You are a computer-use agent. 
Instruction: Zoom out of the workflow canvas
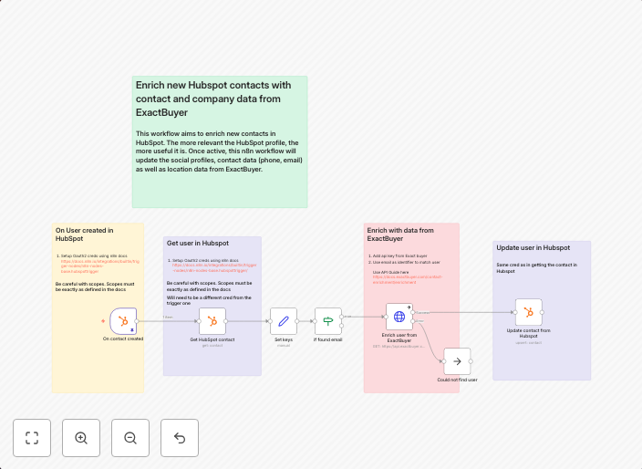(x=130, y=438)
